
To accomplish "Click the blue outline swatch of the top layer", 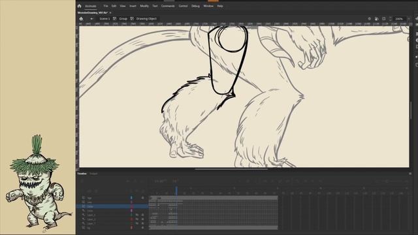I will [x=131, y=198].
